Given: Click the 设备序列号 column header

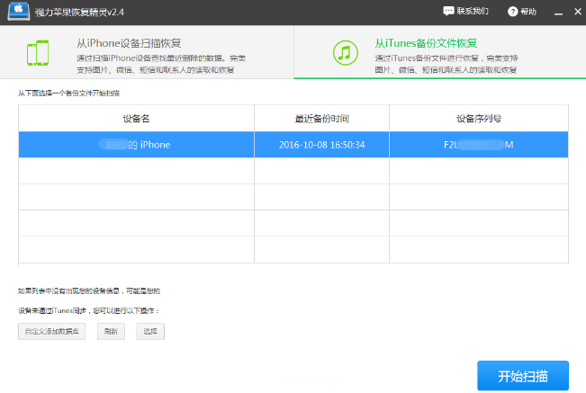Looking at the screenshot, I should (478, 119).
